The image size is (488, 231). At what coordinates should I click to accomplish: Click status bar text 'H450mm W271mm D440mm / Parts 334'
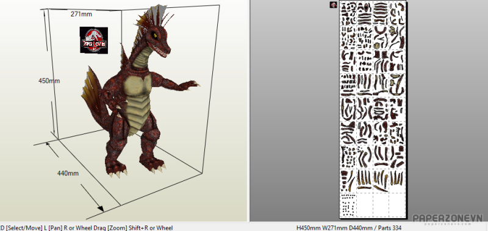pos(348,228)
